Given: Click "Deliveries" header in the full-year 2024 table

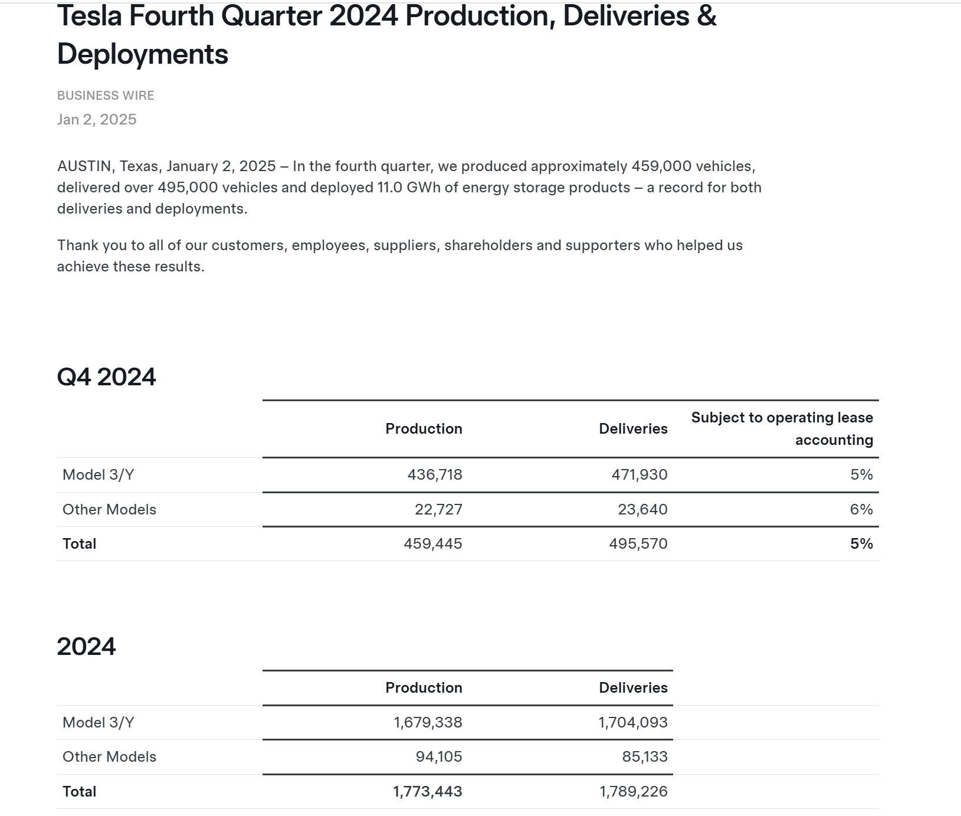Looking at the screenshot, I should [633, 688].
